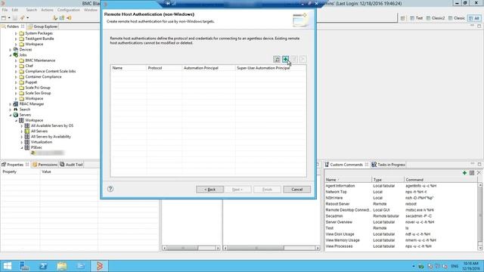Image resolution: width=484 pixels, height=272 pixels.
Task: Click the refresh icon above authentication table
Action: (277, 59)
